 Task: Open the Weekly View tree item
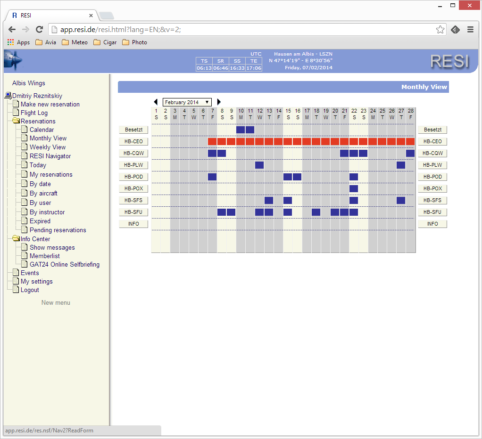pyautogui.click(x=48, y=147)
